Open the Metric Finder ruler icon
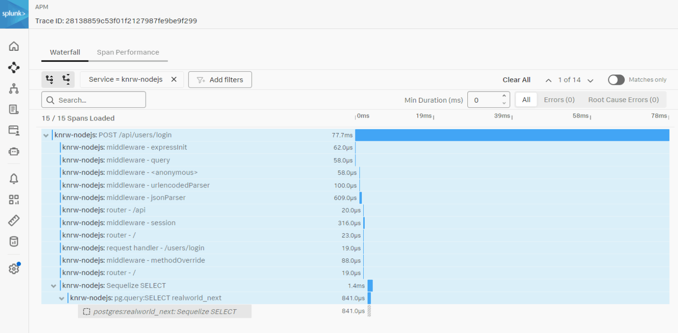This screenshot has height=333, width=678. tap(14, 221)
